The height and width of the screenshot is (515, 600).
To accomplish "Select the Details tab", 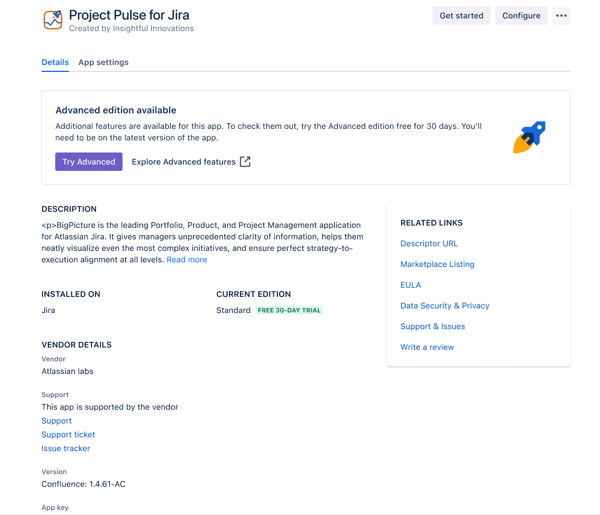I will coord(55,62).
